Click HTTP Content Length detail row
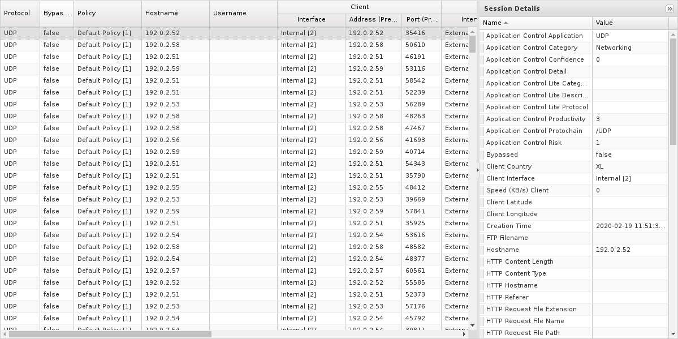Image resolution: width=678 pixels, height=339 pixels. coord(574,261)
